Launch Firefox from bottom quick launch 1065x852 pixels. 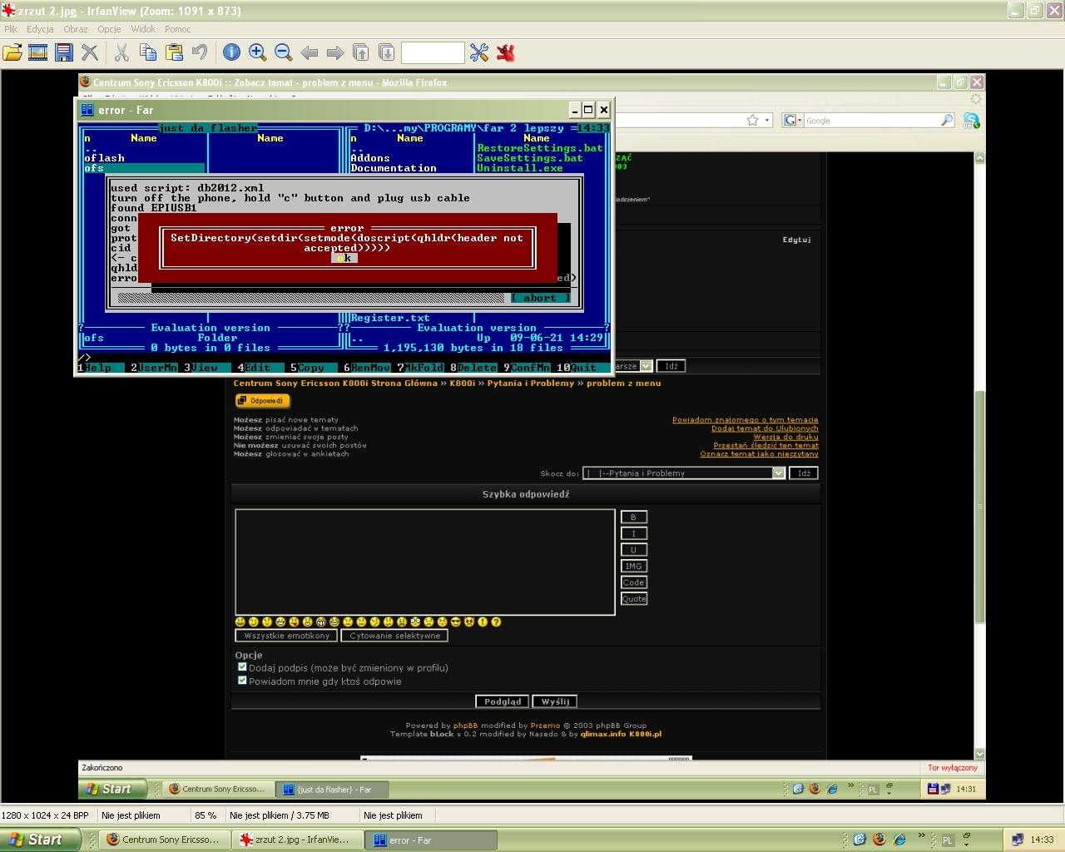click(x=879, y=840)
